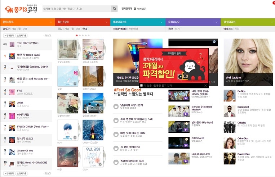Play the ROY album via its play icon

tap(75, 137)
